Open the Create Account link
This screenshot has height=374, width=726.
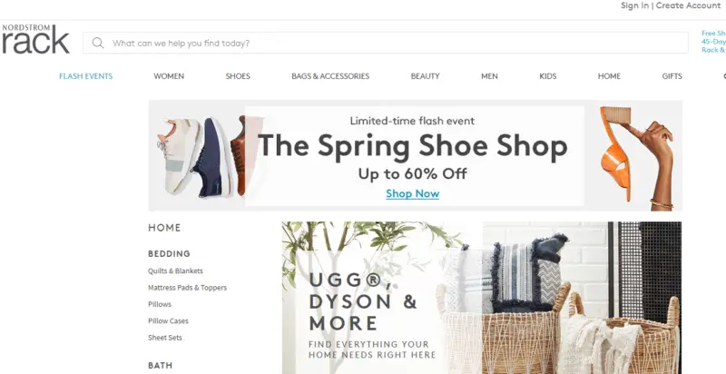[688, 5]
